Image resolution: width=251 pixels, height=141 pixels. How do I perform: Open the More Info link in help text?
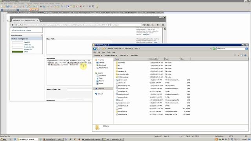point(146,34)
